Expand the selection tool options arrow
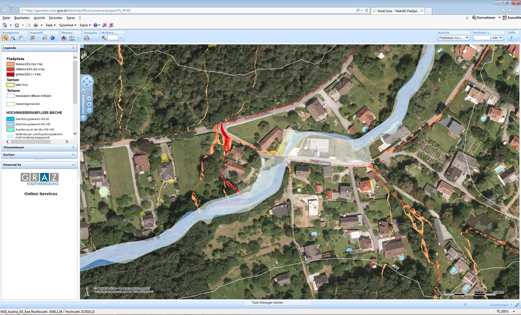521x315 pixels. [38, 38]
